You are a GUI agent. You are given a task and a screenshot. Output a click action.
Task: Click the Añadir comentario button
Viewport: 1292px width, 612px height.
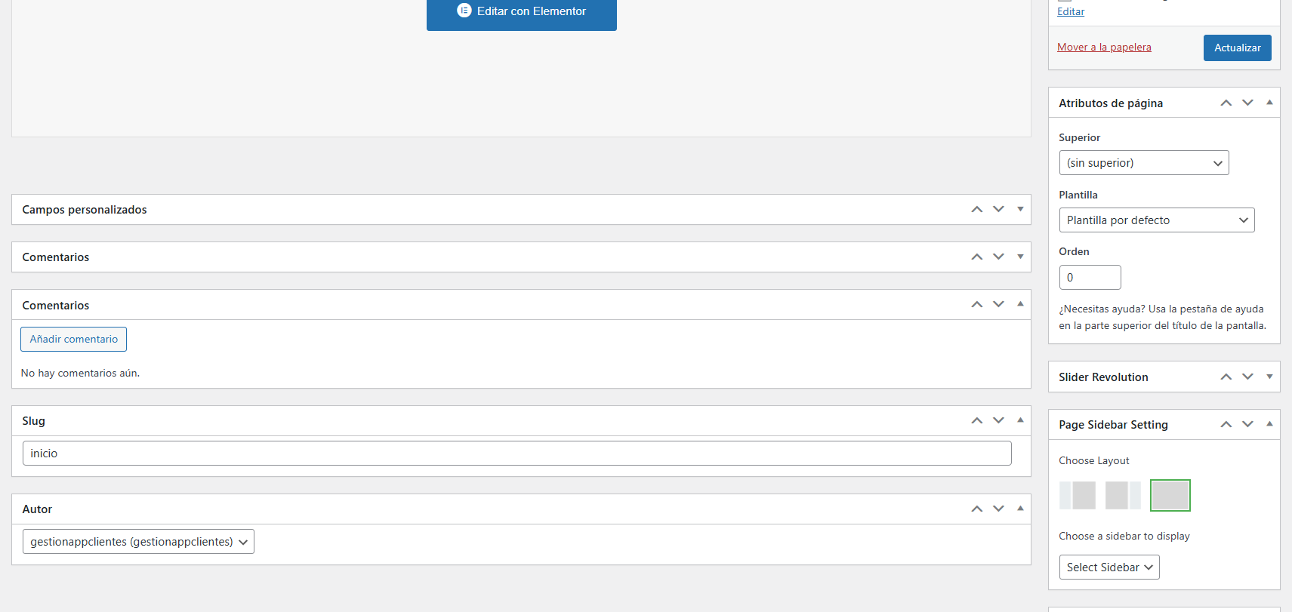(74, 339)
